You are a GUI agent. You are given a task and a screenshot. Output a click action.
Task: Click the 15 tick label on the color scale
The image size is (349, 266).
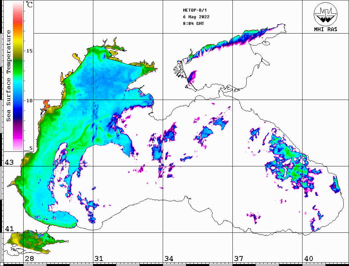click(29, 51)
